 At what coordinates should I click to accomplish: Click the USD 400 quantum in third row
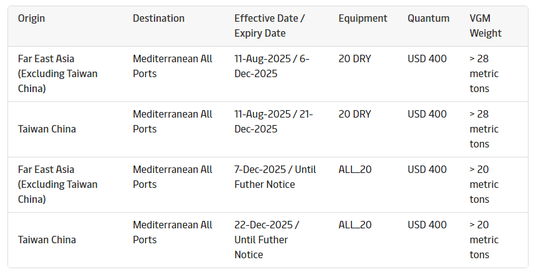point(427,170)
